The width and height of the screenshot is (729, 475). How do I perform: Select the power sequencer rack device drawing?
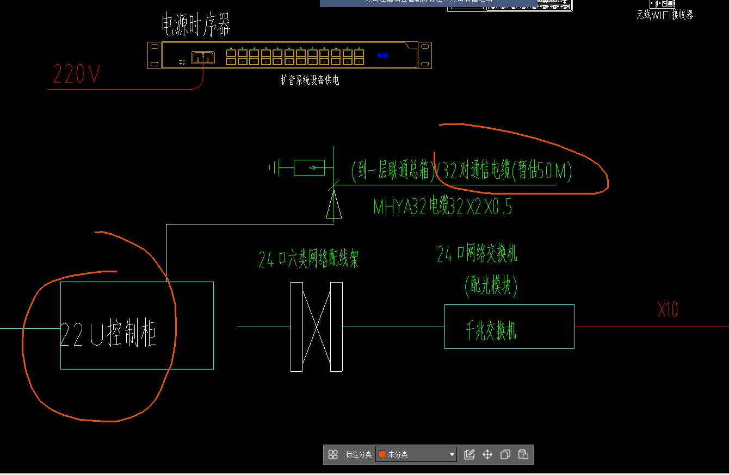[x=289, y=55]
